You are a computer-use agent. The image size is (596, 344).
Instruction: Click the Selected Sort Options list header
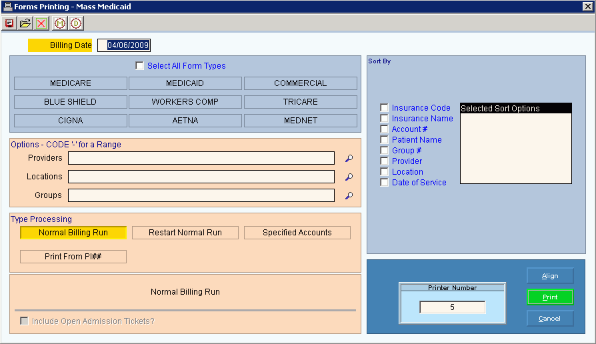click(x=515, y=108)
